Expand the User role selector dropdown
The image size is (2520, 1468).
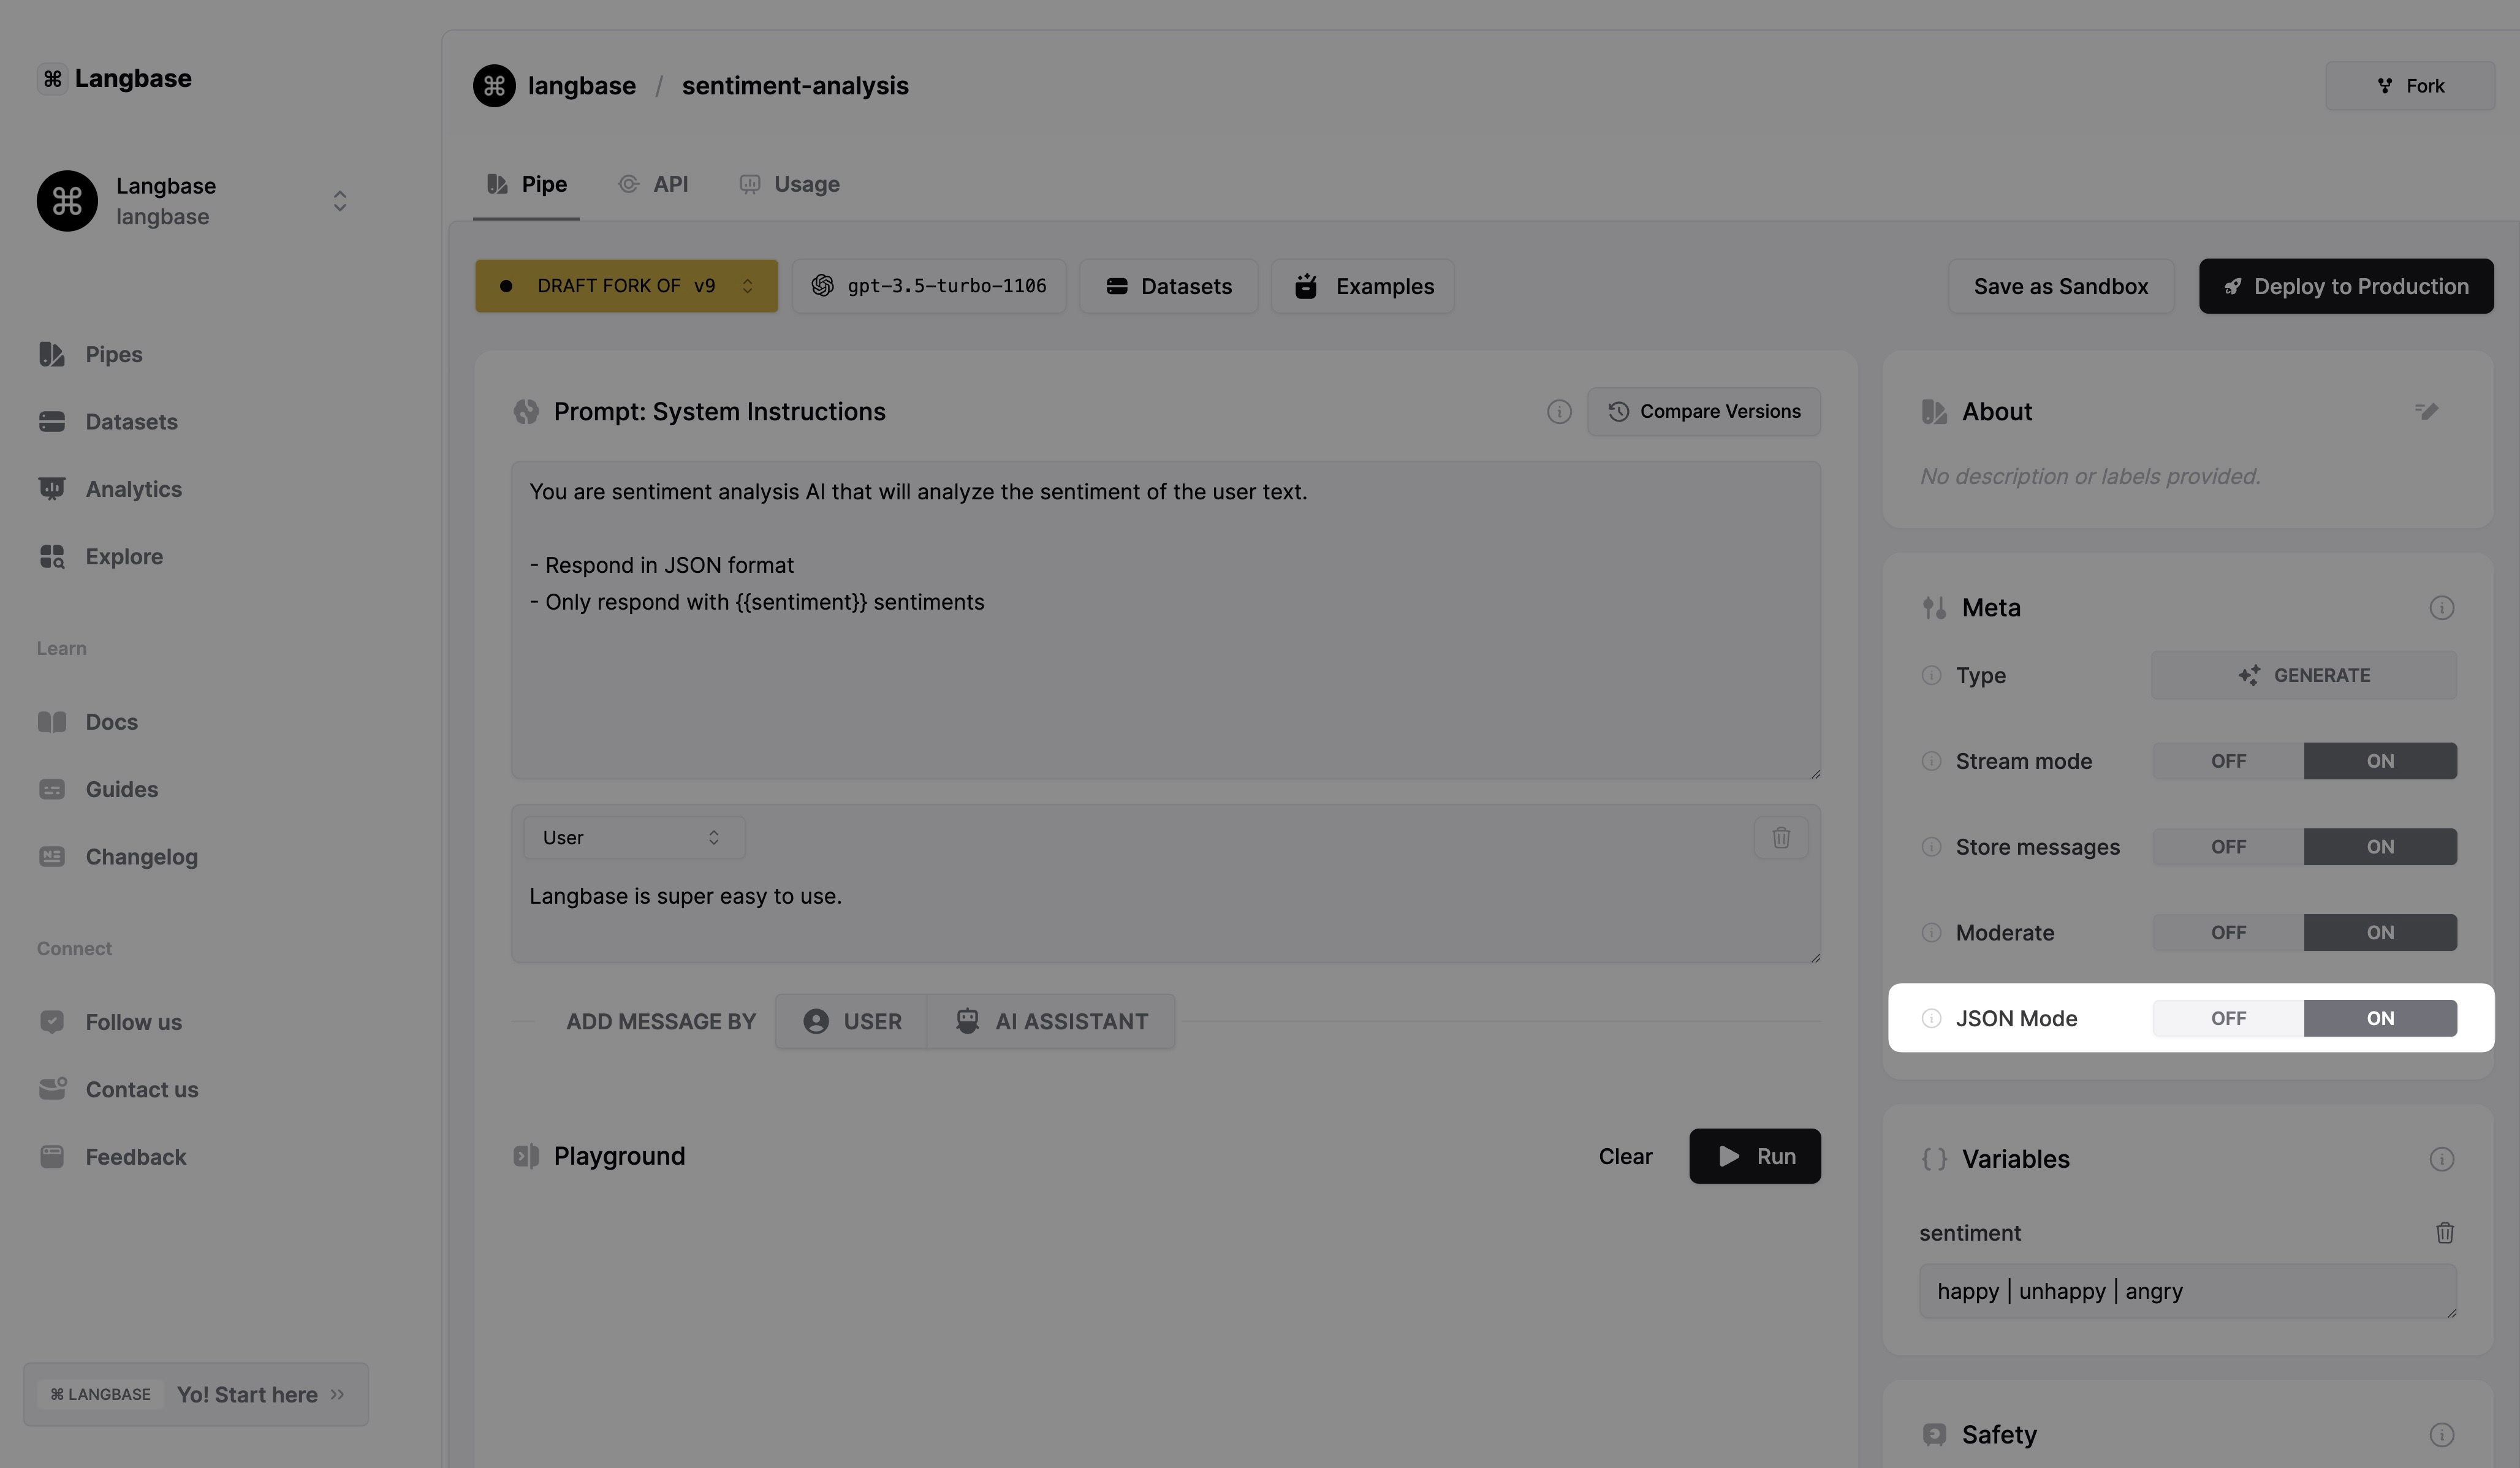(x=633, y=838)
